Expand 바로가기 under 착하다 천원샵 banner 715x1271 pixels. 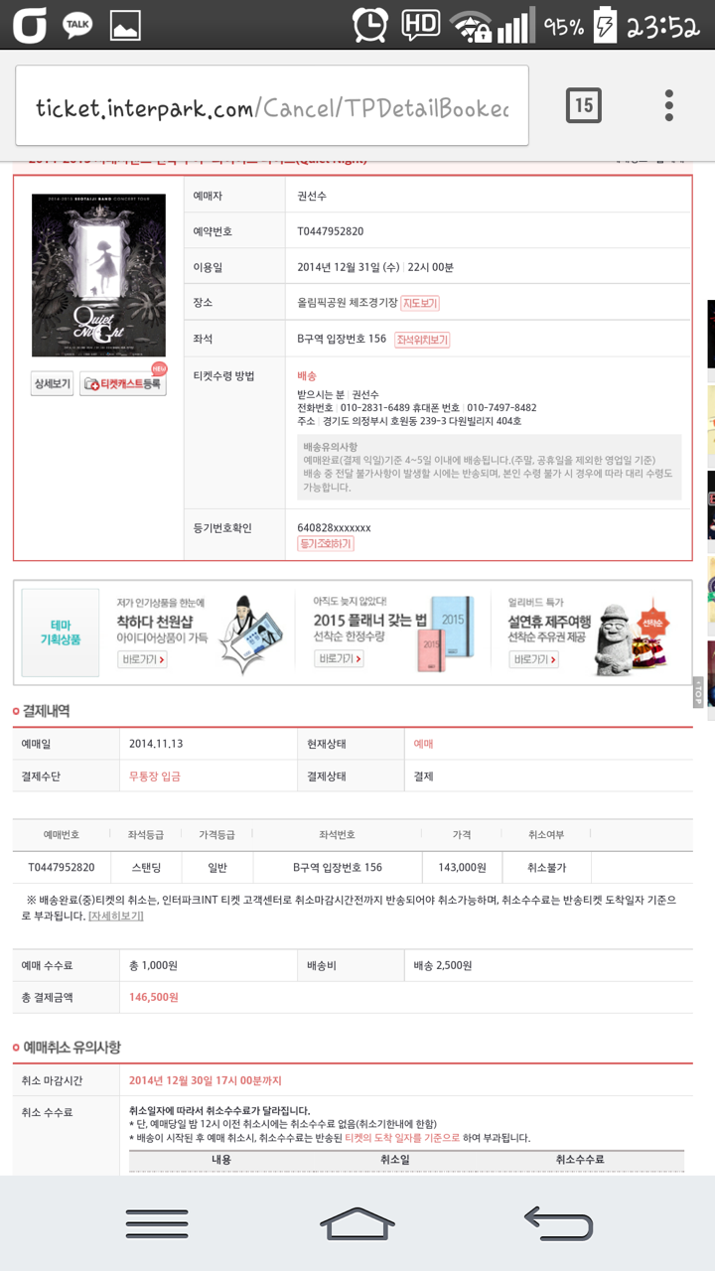[142, 659]
